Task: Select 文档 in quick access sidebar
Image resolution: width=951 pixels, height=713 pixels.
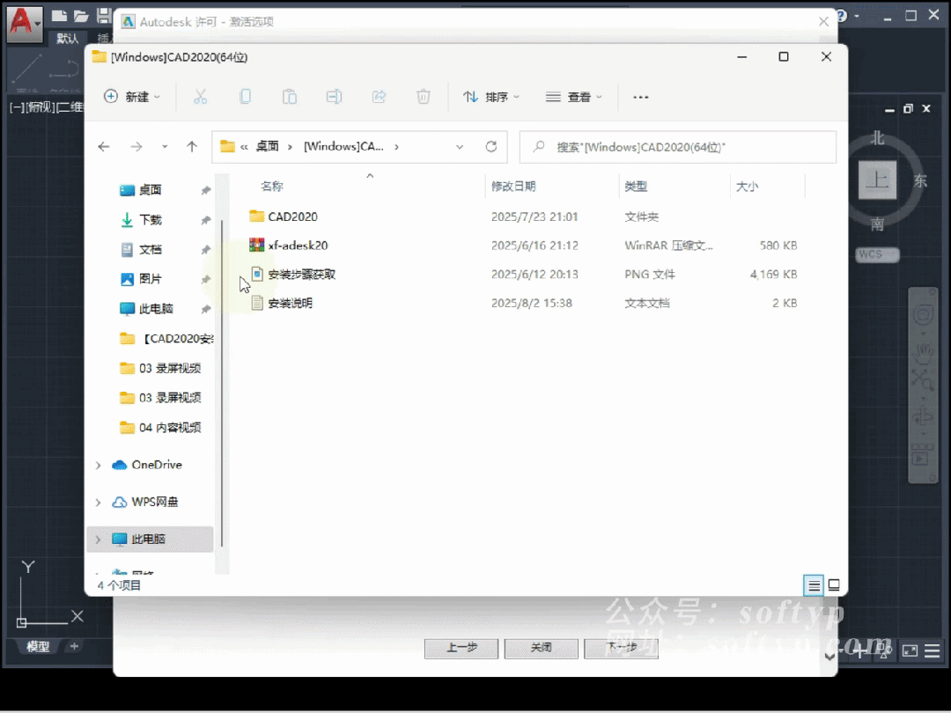Action: [x=150, y=250]
